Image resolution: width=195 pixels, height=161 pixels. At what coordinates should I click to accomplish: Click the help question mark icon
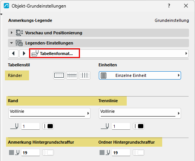point(169,6)
